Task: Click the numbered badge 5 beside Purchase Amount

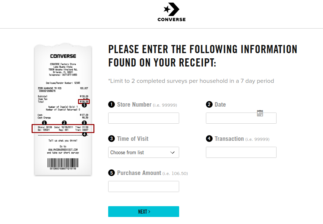Action: coord(111,173)
